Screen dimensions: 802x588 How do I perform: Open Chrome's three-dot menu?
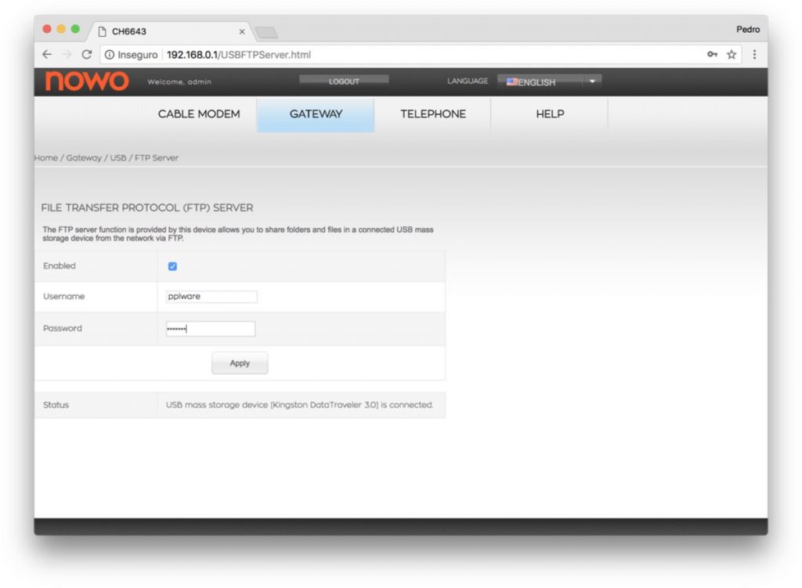tap(753, 55)
